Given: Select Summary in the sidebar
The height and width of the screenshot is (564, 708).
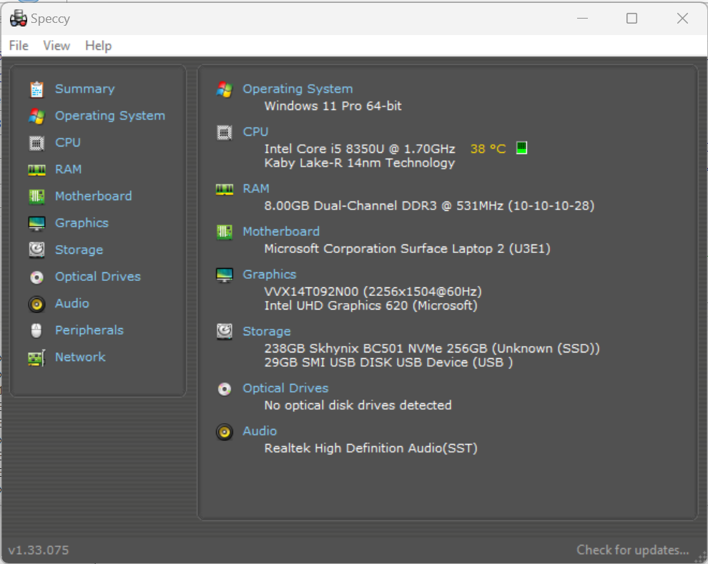Looking at the screenshot, I should pyautogui.click(x=85, y=89).
